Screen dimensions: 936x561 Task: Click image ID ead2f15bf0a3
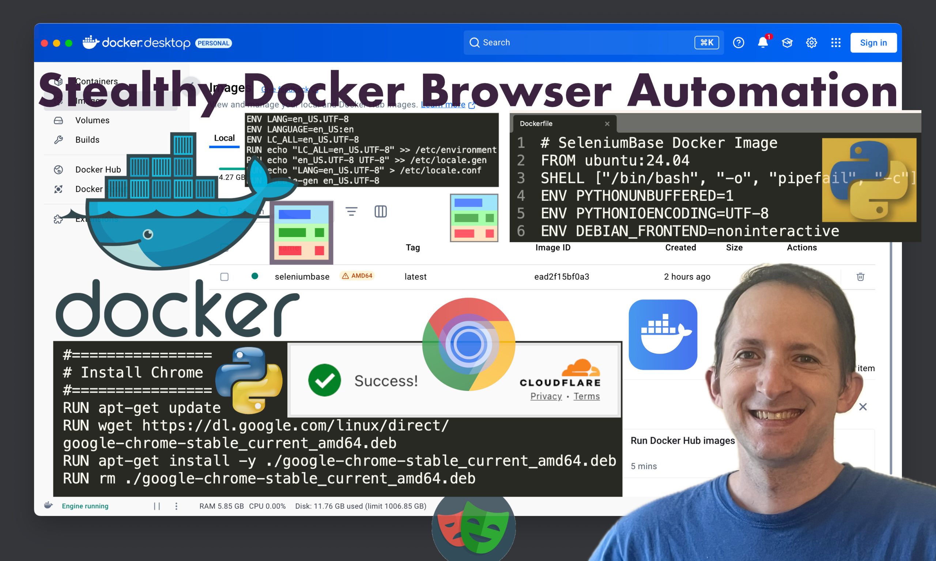click(562, 277)
